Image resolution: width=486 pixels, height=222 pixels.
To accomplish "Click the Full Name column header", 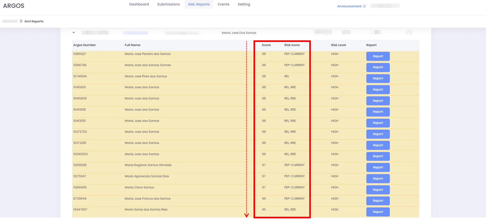I will tap(133, 45).
